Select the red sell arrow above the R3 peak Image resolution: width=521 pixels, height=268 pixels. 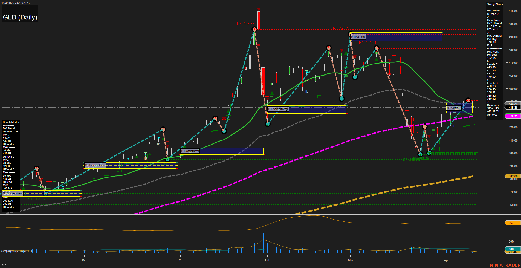[x=258, y=9]
